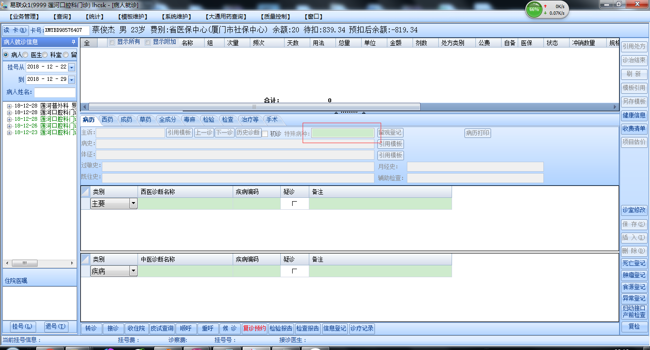This screenshot has width=650, height=350.
Task: Switch to the 检查 tab
Action: (227, 120)
